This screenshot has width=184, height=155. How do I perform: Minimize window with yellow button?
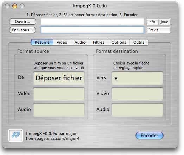15,6
